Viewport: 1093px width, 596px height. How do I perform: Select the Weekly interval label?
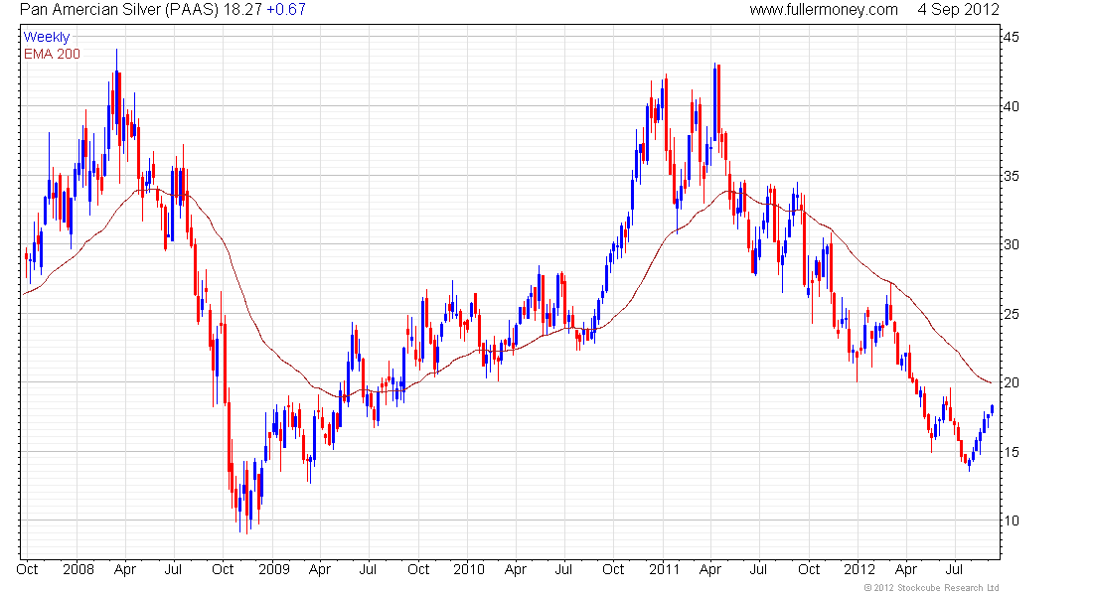(47, 38)
